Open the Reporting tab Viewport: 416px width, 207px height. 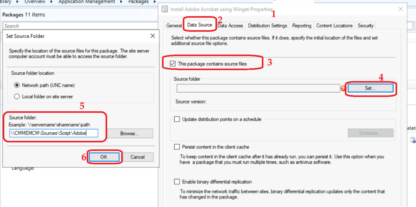click(302, 26)
